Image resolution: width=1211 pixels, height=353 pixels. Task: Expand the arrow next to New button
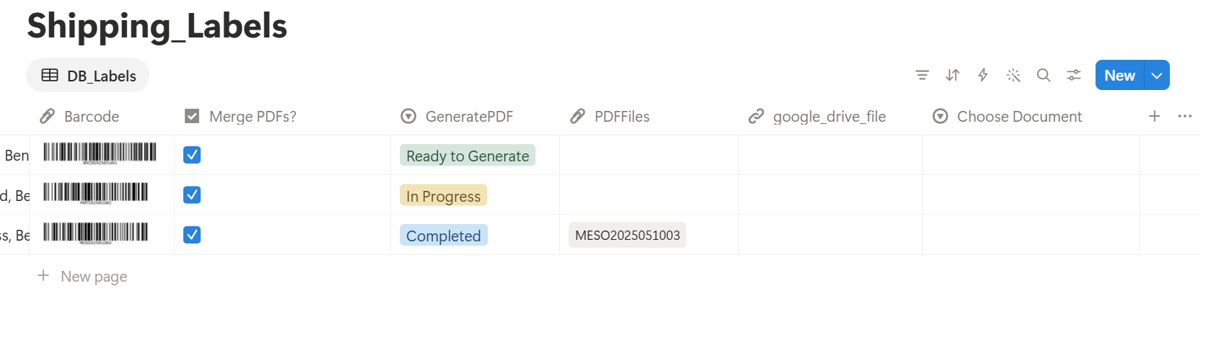pos(1157,75)
